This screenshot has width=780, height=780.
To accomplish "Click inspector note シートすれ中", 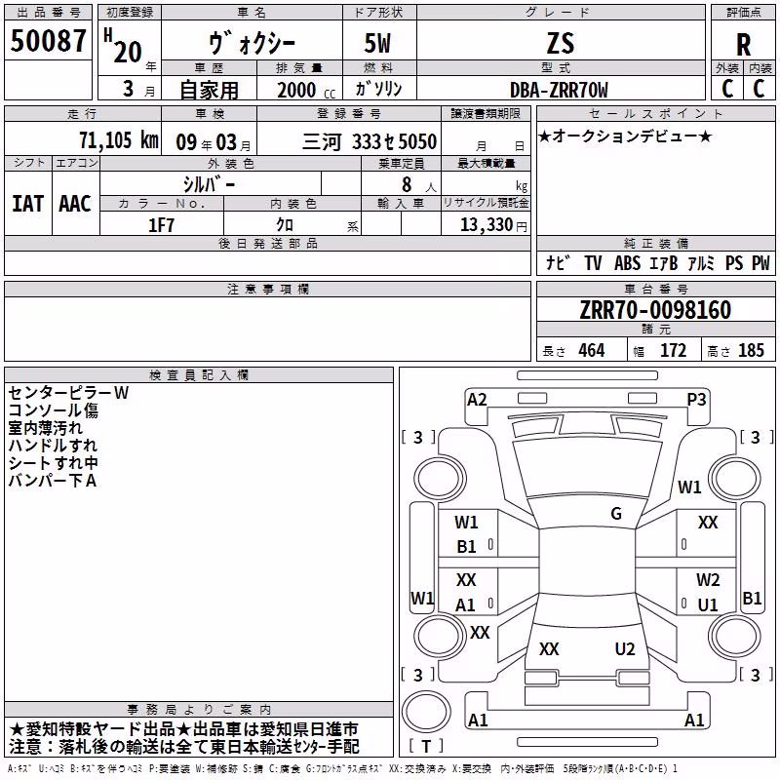I will coord(54,463).
